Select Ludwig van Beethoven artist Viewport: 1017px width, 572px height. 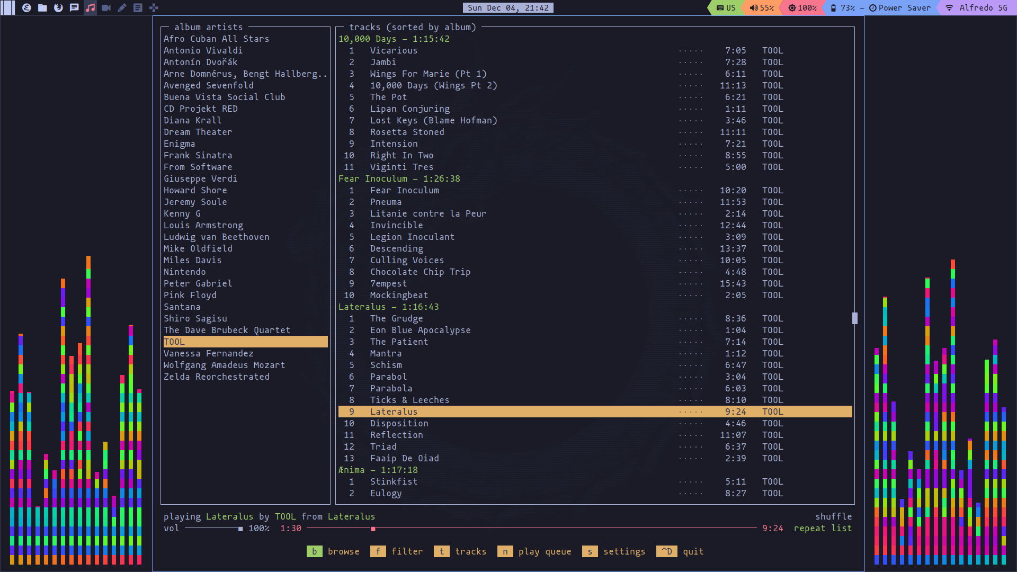216,237
